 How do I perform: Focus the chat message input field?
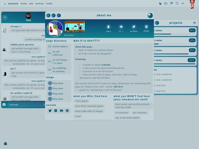(x=26, y=104)
